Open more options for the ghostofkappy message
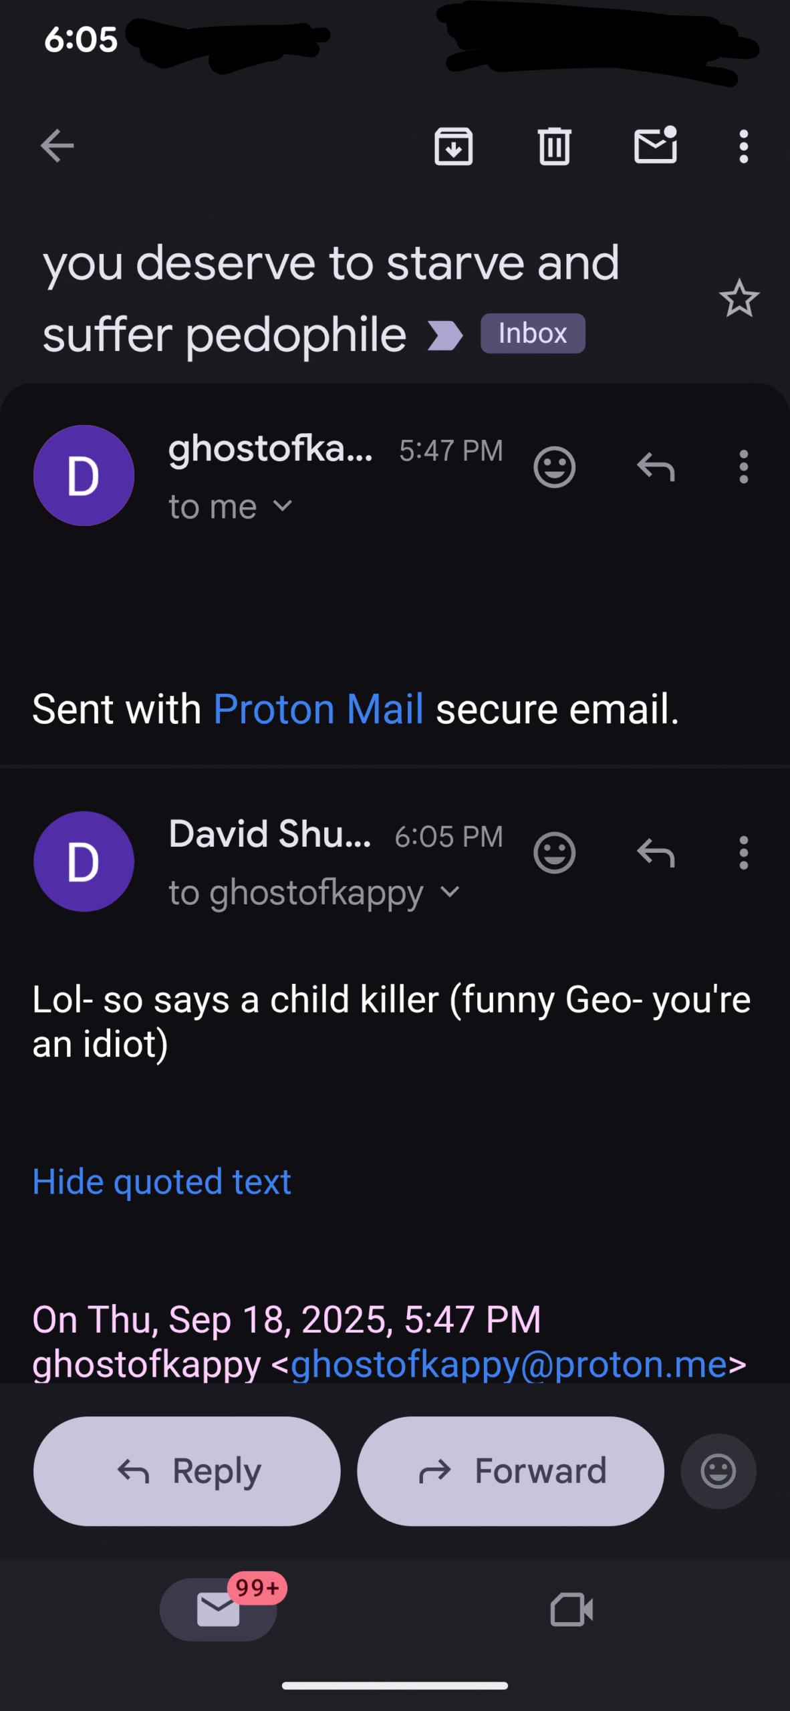 point(743,467)
